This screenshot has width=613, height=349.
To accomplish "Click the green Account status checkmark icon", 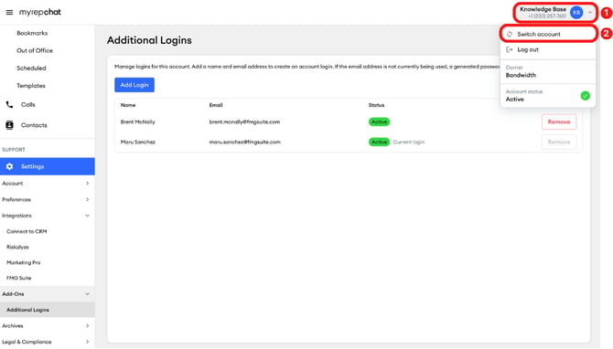I will [x=586, y=96].
